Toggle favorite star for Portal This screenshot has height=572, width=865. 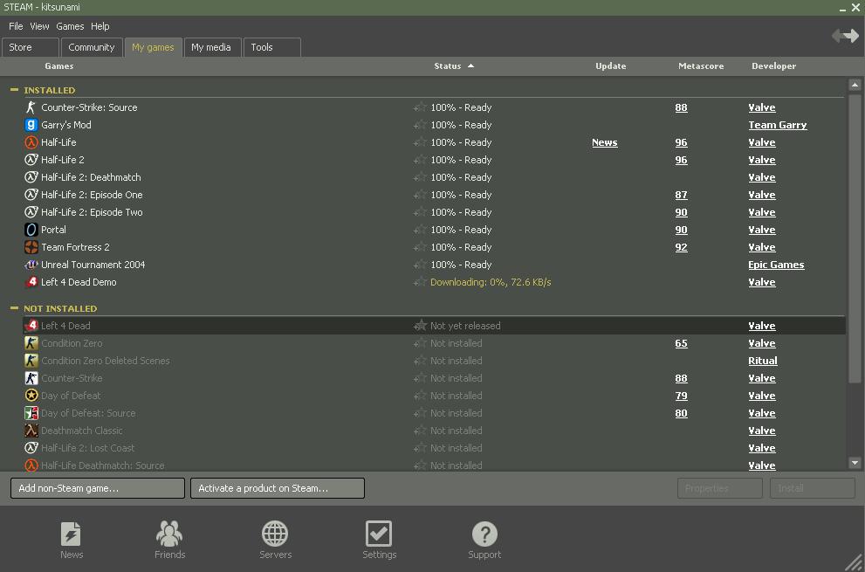pyautogui.click(x=421, y=230)
